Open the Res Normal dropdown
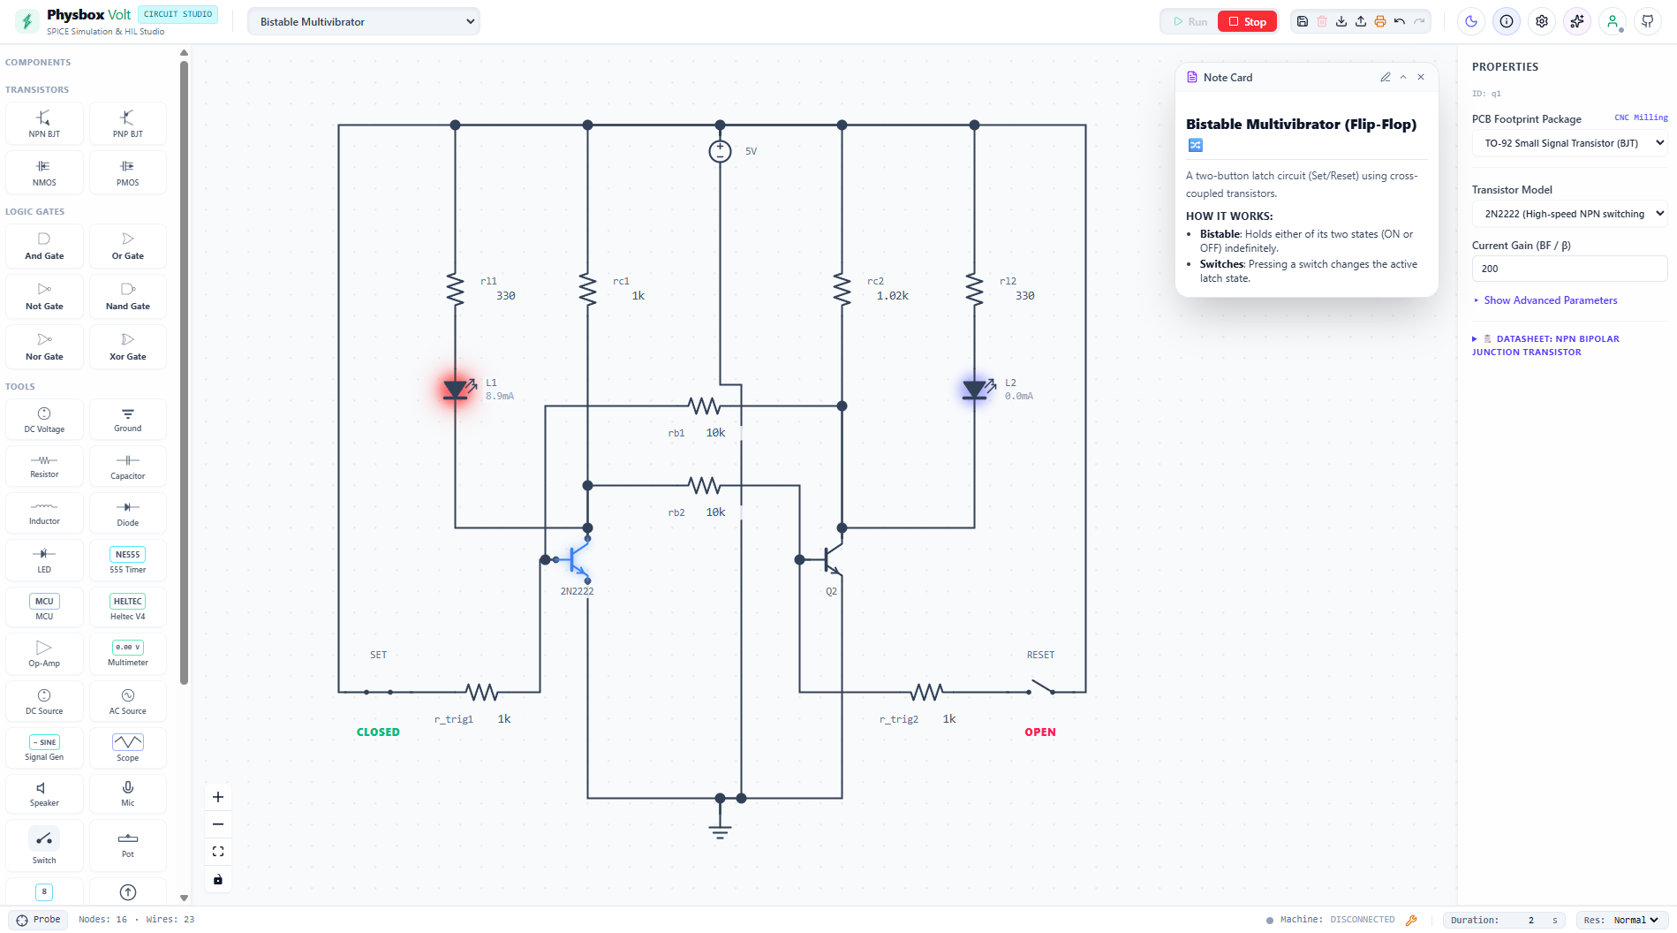 [1635, 920]
